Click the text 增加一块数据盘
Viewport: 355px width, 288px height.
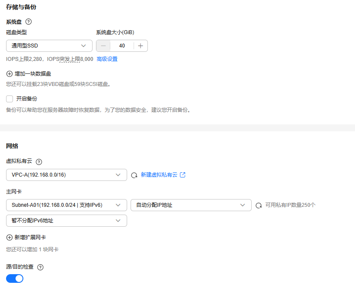tap(33, 74)
